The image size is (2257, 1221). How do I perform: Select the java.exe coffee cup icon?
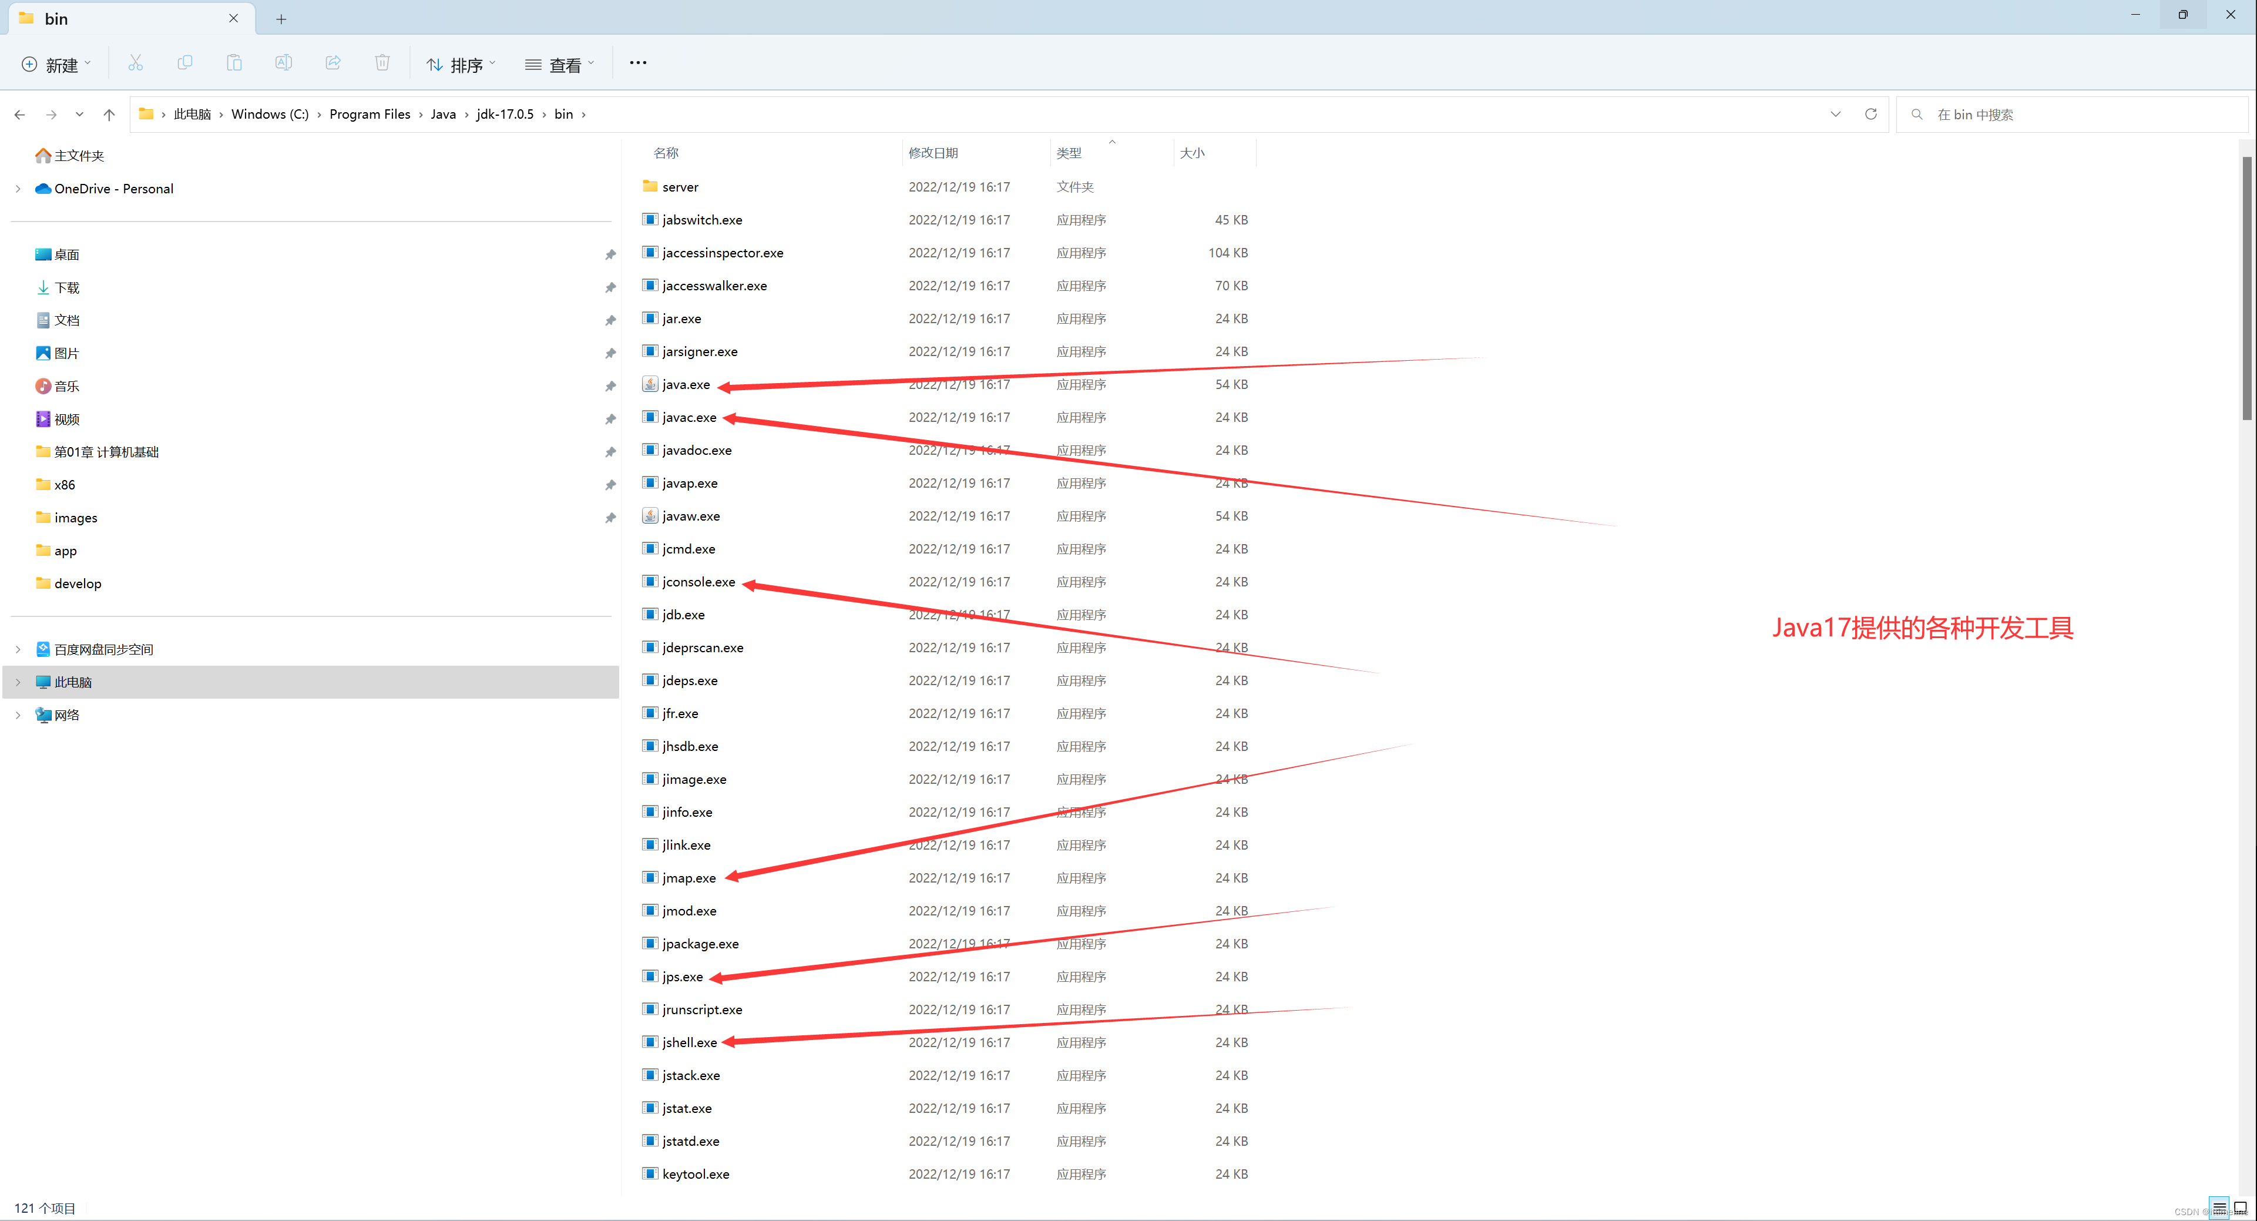650,384
